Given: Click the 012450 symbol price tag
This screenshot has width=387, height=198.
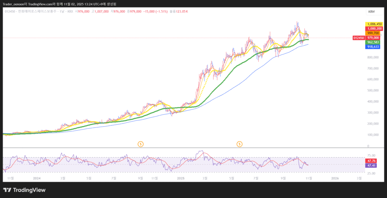Looking at the screenshot, I should click(358, 38).
